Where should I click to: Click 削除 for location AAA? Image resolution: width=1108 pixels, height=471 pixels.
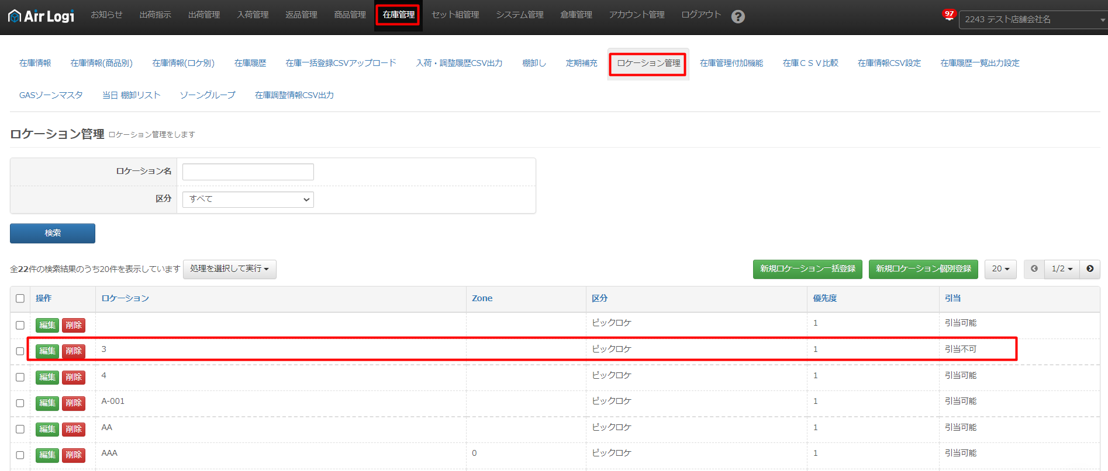pyautogui.click(x=74, y=455)
